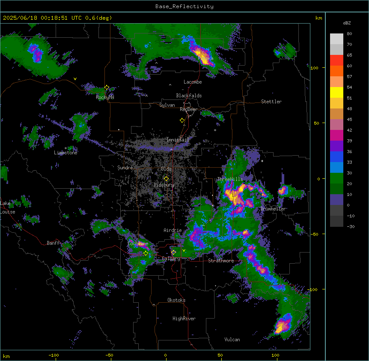Select the slate 10-0 dBZ legend swatch
This screenshot has width=369, height=361.
click(x=336, y=200)
